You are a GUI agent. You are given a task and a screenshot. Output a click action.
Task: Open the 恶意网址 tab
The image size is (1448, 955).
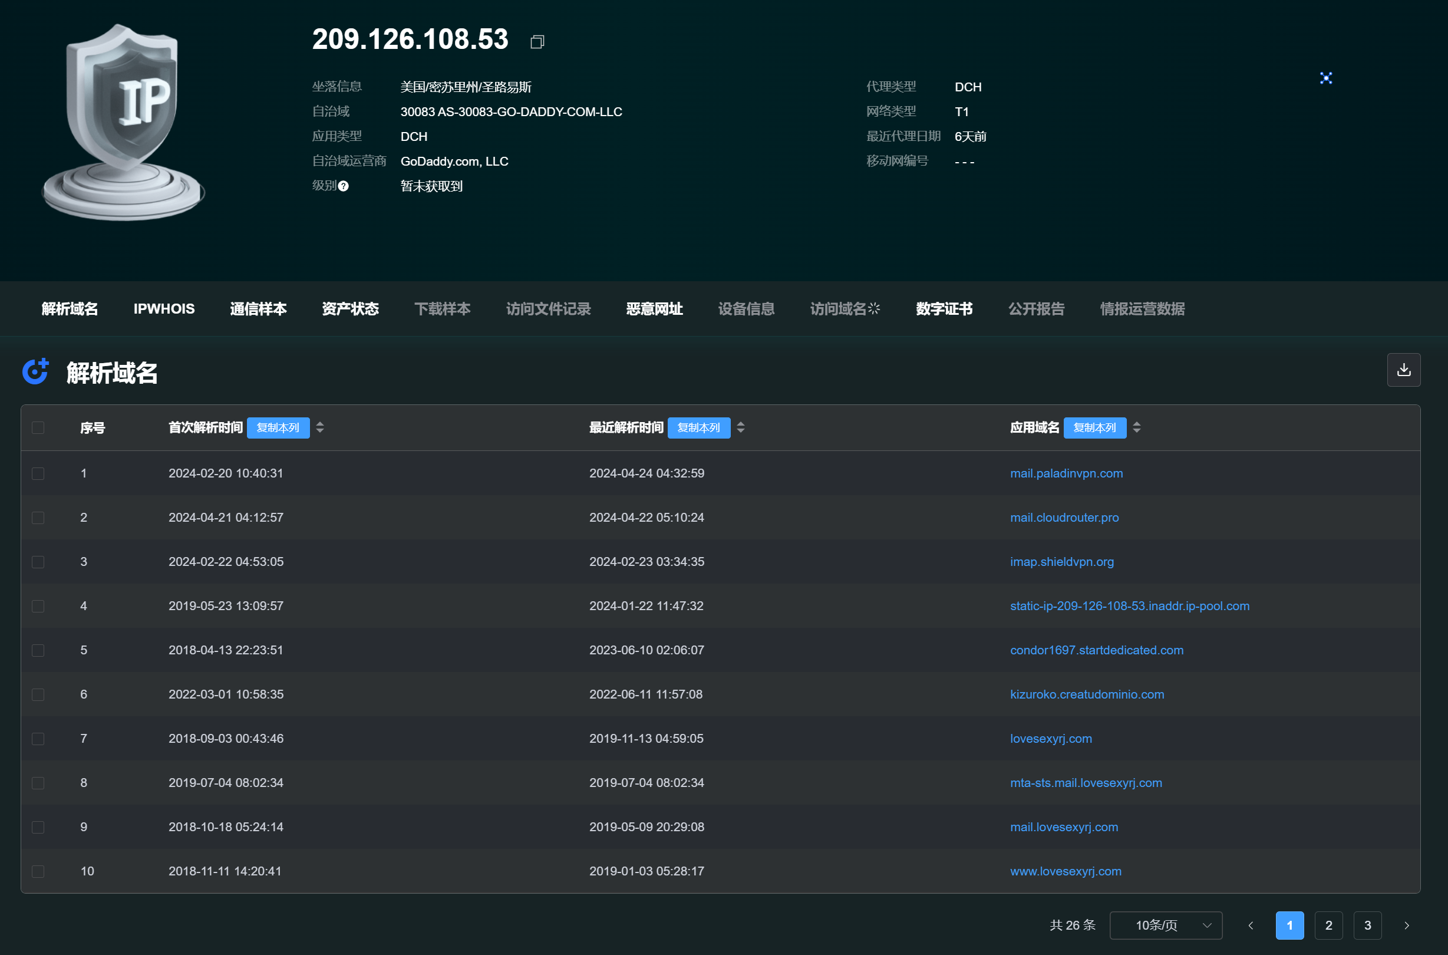pyautogui.click(x=654, y=309)
